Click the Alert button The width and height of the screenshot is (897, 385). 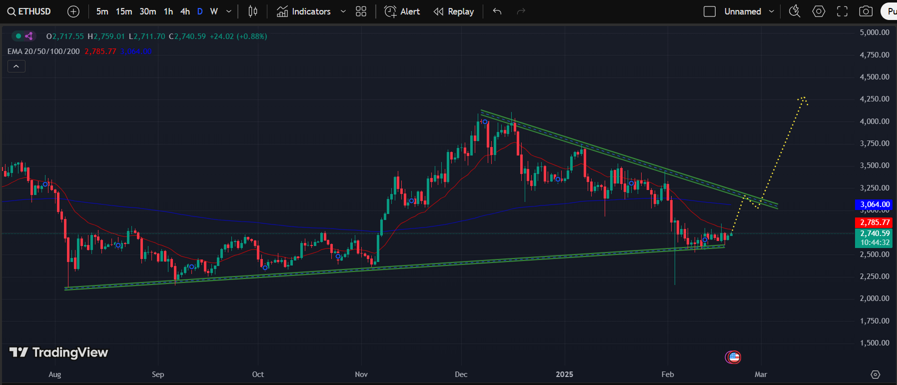pyautogui.click(x=402, y=11)
